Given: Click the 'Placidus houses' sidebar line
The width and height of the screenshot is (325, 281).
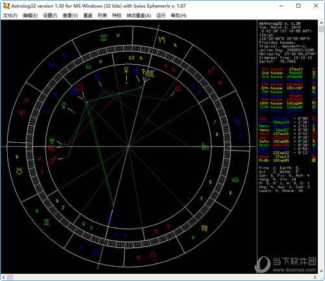Looking at the screenshot, I should tap(277, 42).
